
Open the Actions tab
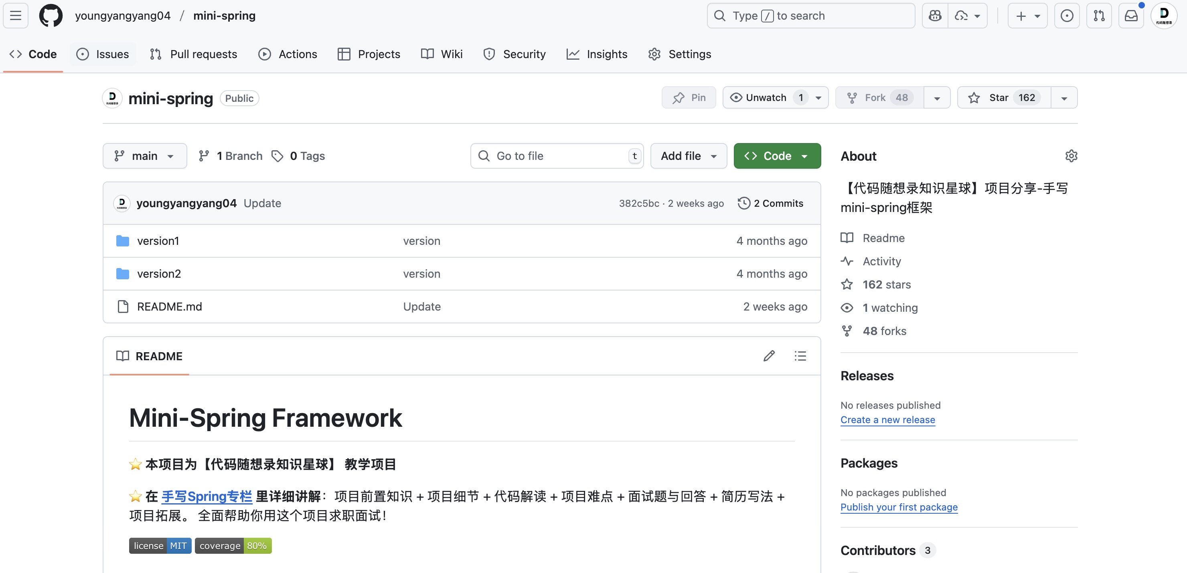pos(288,54)
